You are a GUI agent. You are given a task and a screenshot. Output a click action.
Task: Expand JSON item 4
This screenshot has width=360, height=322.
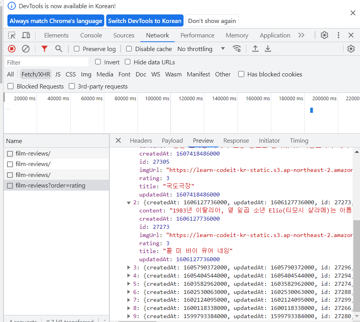coord(129,276)
